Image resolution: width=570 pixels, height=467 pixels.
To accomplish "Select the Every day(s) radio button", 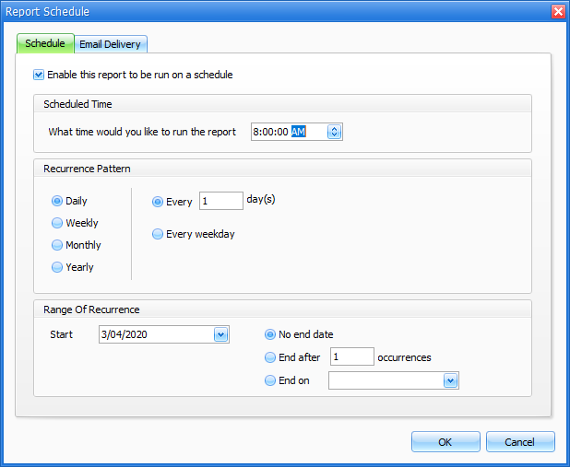I will coord(158,201).
